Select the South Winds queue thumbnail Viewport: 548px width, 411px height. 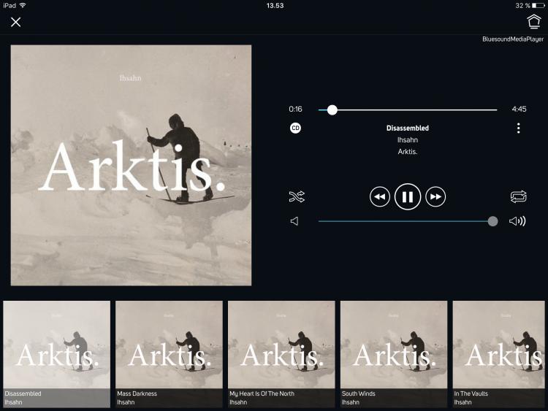pos(394,354)
